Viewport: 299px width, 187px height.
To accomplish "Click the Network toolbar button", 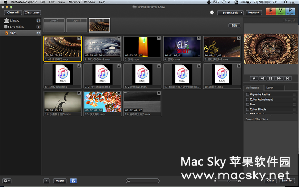I will click(254, 13).
